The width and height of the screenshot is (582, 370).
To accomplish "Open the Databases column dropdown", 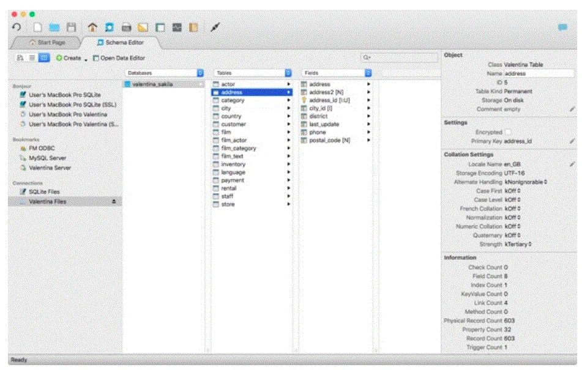I will [x=165, y=73].
